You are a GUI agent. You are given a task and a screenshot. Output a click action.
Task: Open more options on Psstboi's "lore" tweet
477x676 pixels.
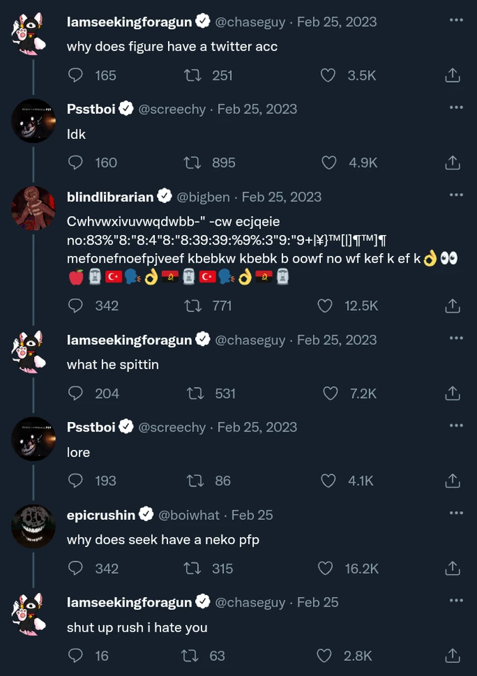click(x=456, y=426)
